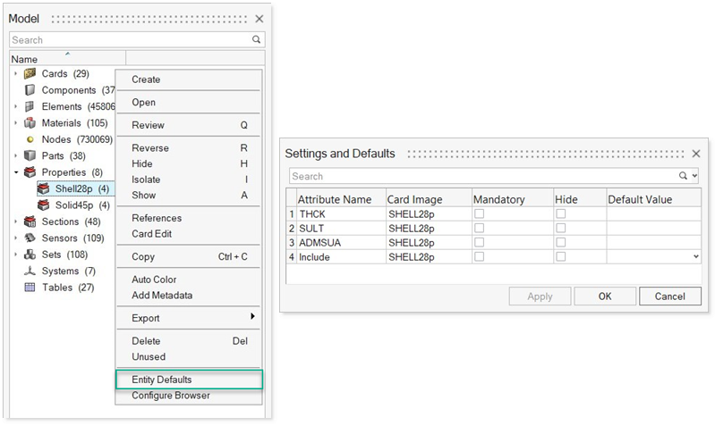This screenshot has height=426, width=715.
Task: Click the Materials icon in tree
Action: tap(30, 123)
